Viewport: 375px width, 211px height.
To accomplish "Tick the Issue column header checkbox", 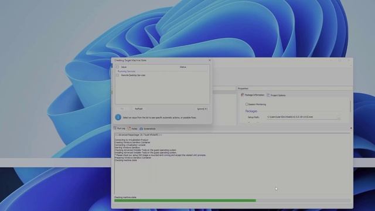I will click(117, 67).
